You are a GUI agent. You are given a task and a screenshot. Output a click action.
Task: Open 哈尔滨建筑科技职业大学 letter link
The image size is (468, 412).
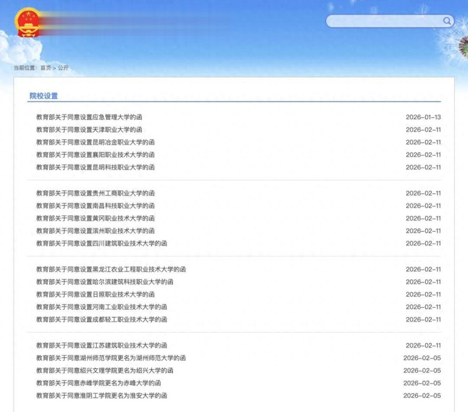[105, 282]
